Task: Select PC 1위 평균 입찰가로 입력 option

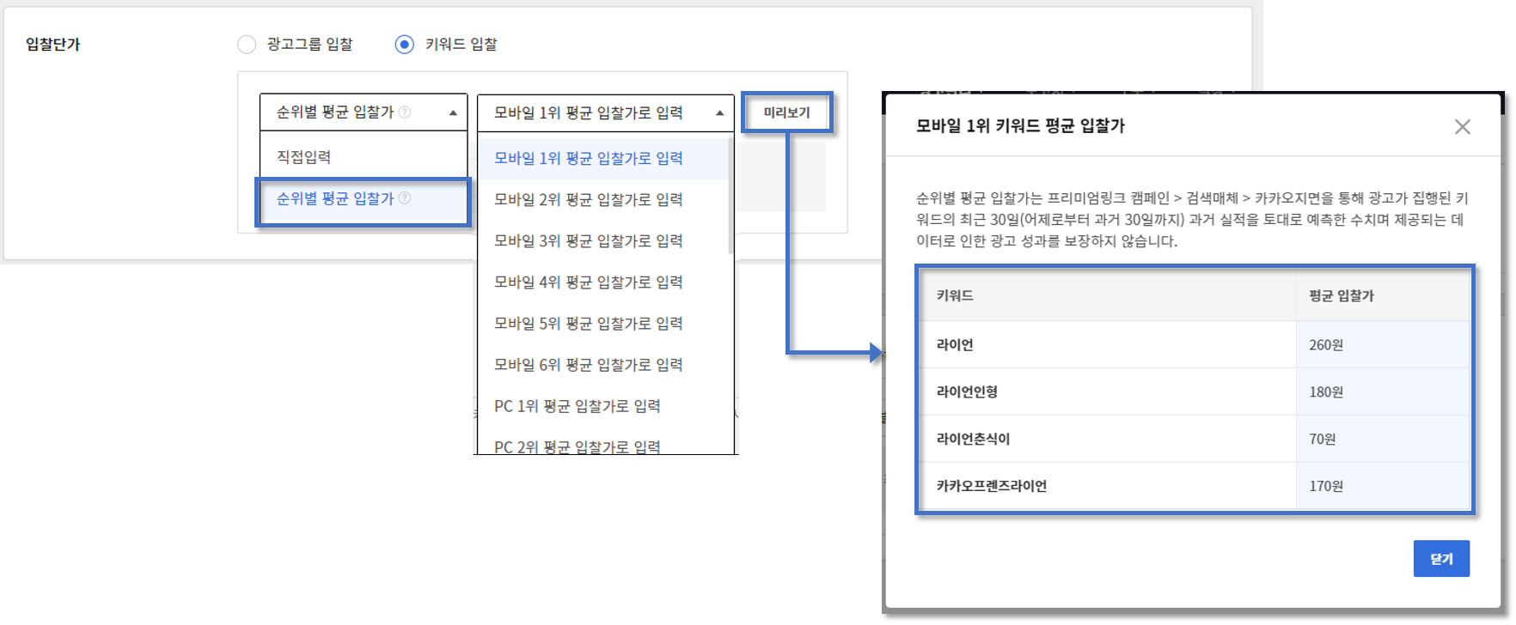Action: point(603,406)
